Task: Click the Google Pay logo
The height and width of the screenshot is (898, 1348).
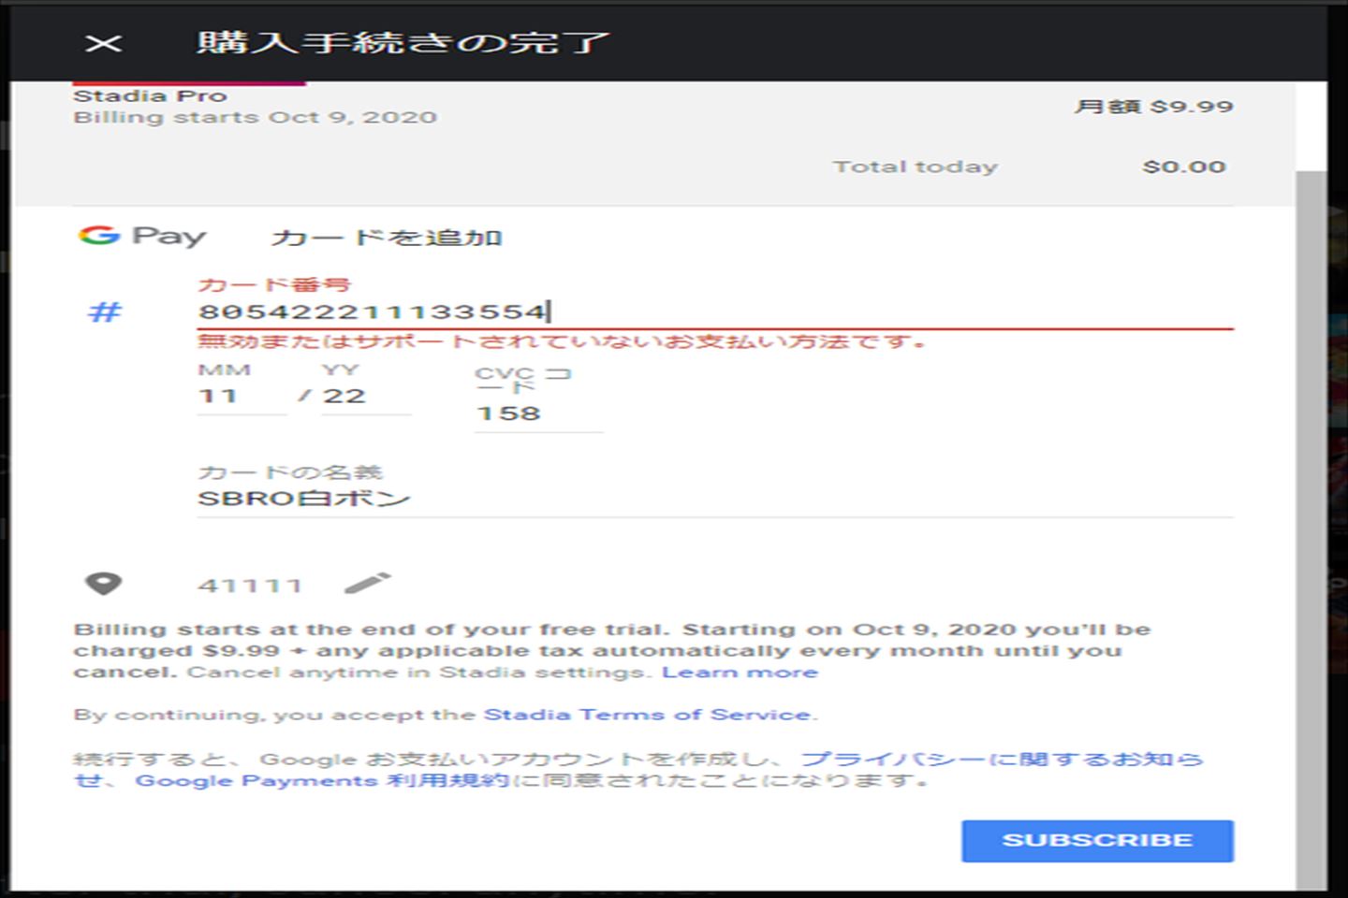Action: [142, 236]
